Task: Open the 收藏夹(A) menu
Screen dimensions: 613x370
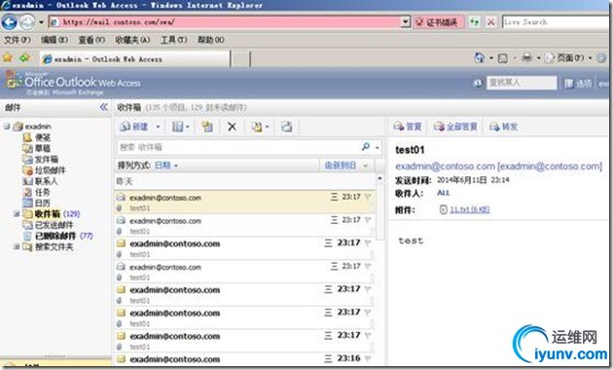Action: pos(132,40)
